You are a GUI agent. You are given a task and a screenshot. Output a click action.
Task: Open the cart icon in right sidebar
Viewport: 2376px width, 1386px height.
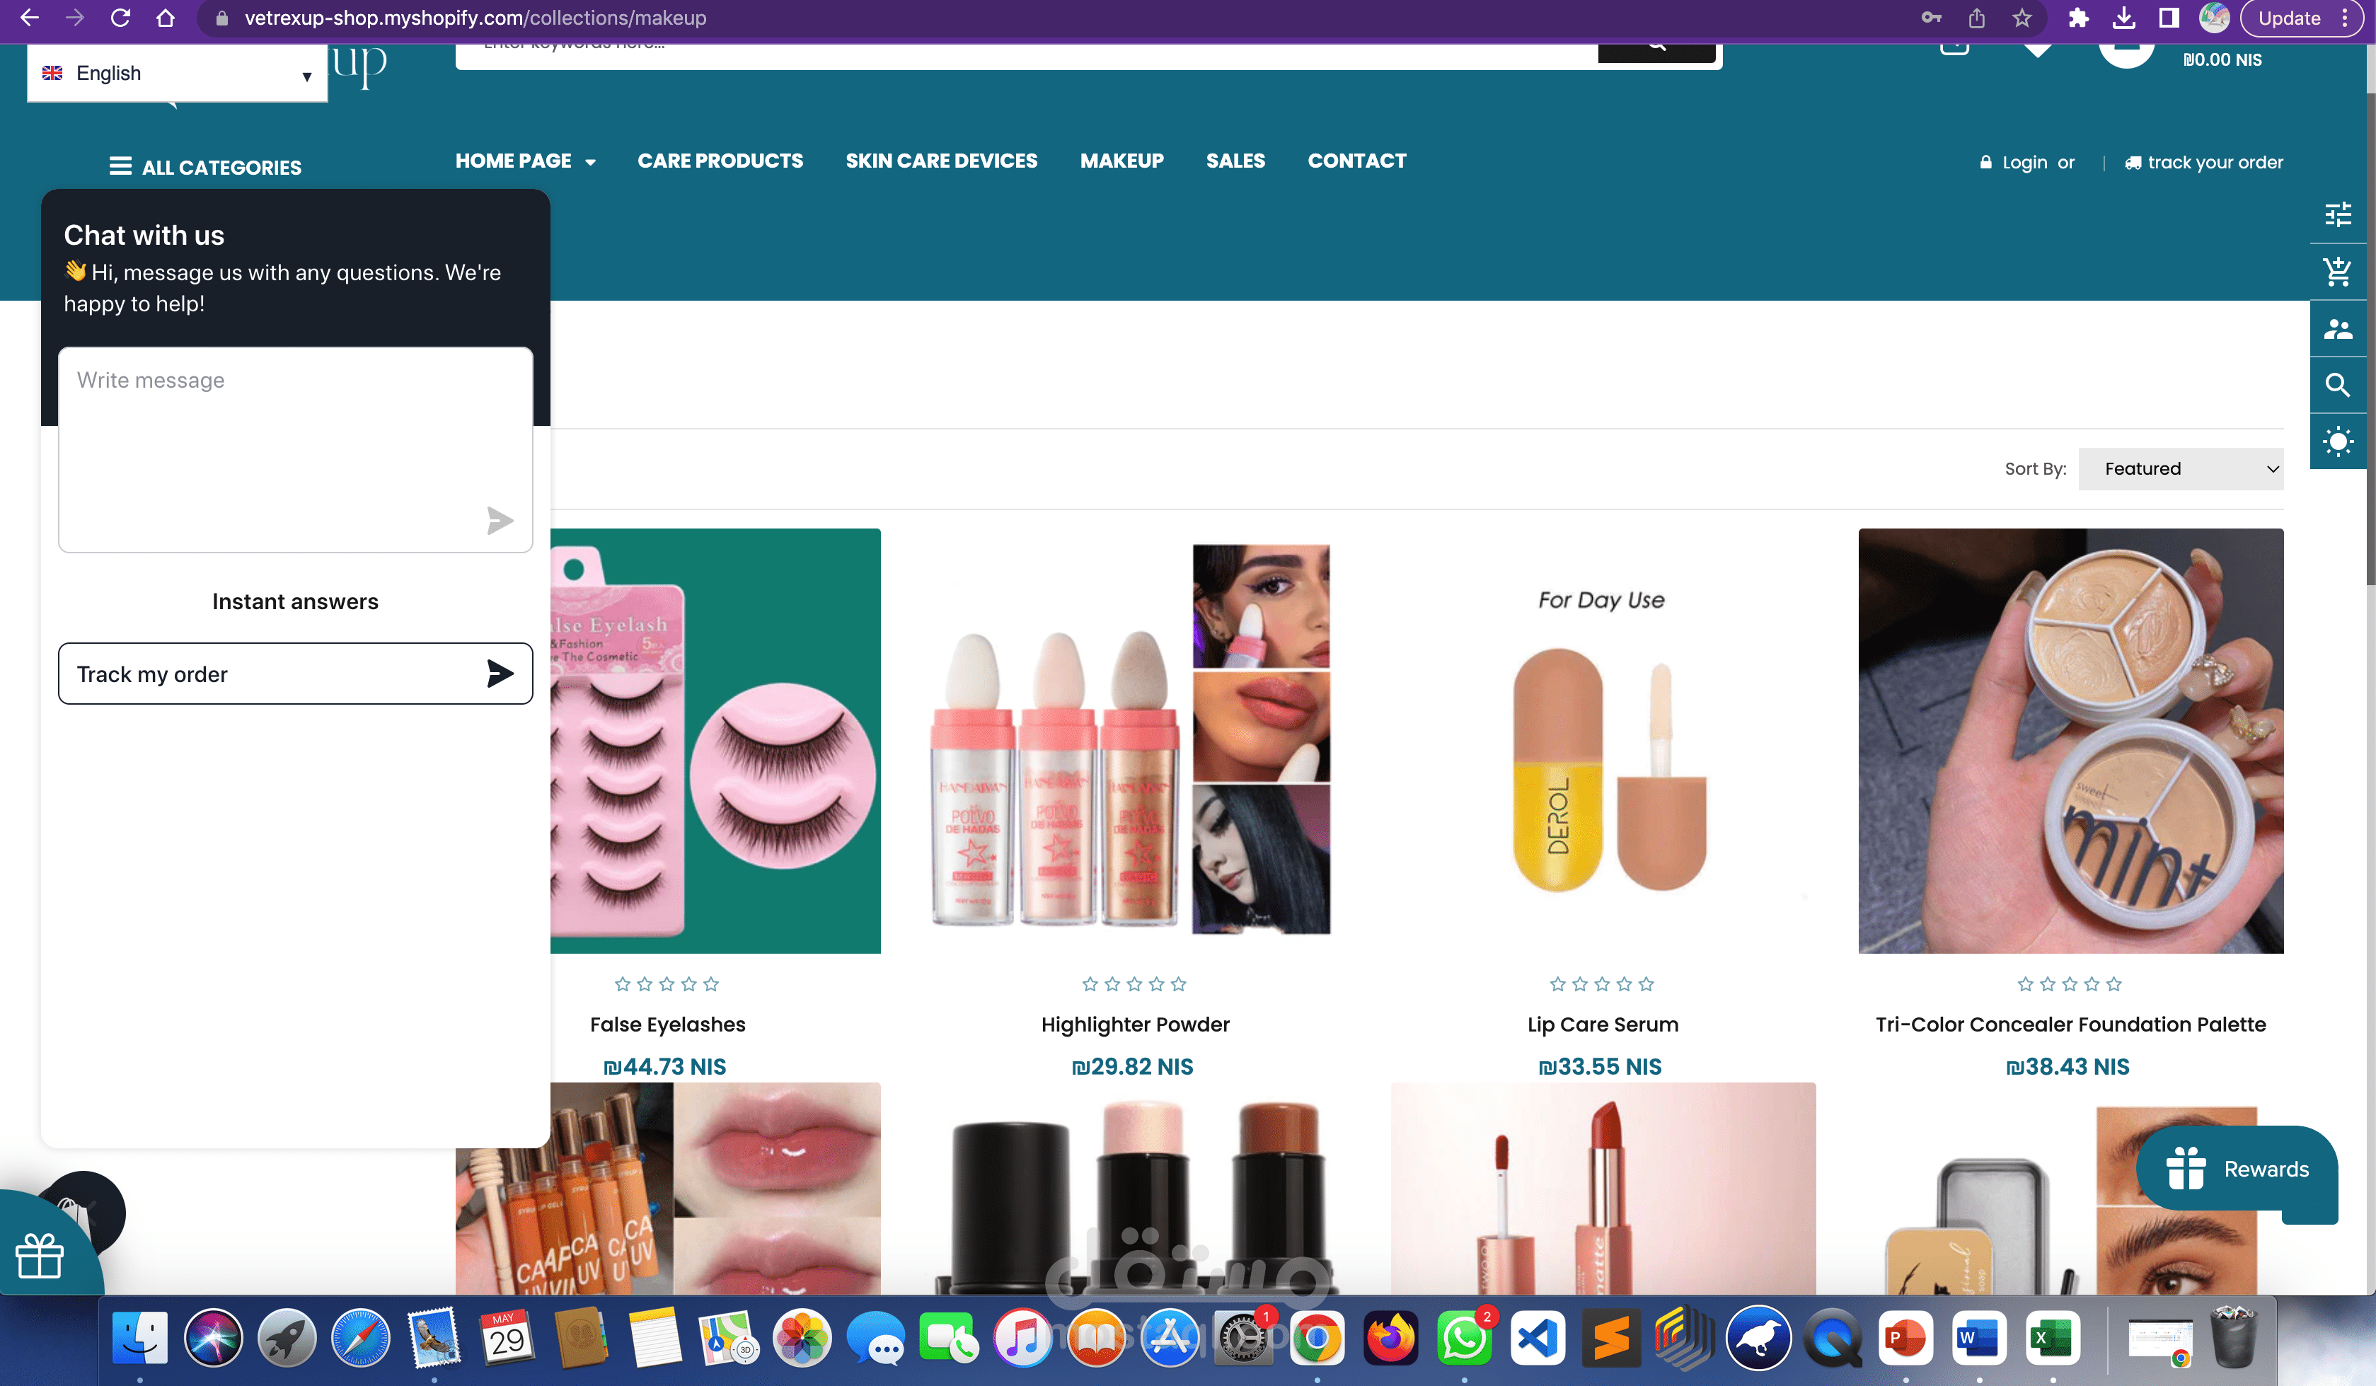(x=2338, y=272)
